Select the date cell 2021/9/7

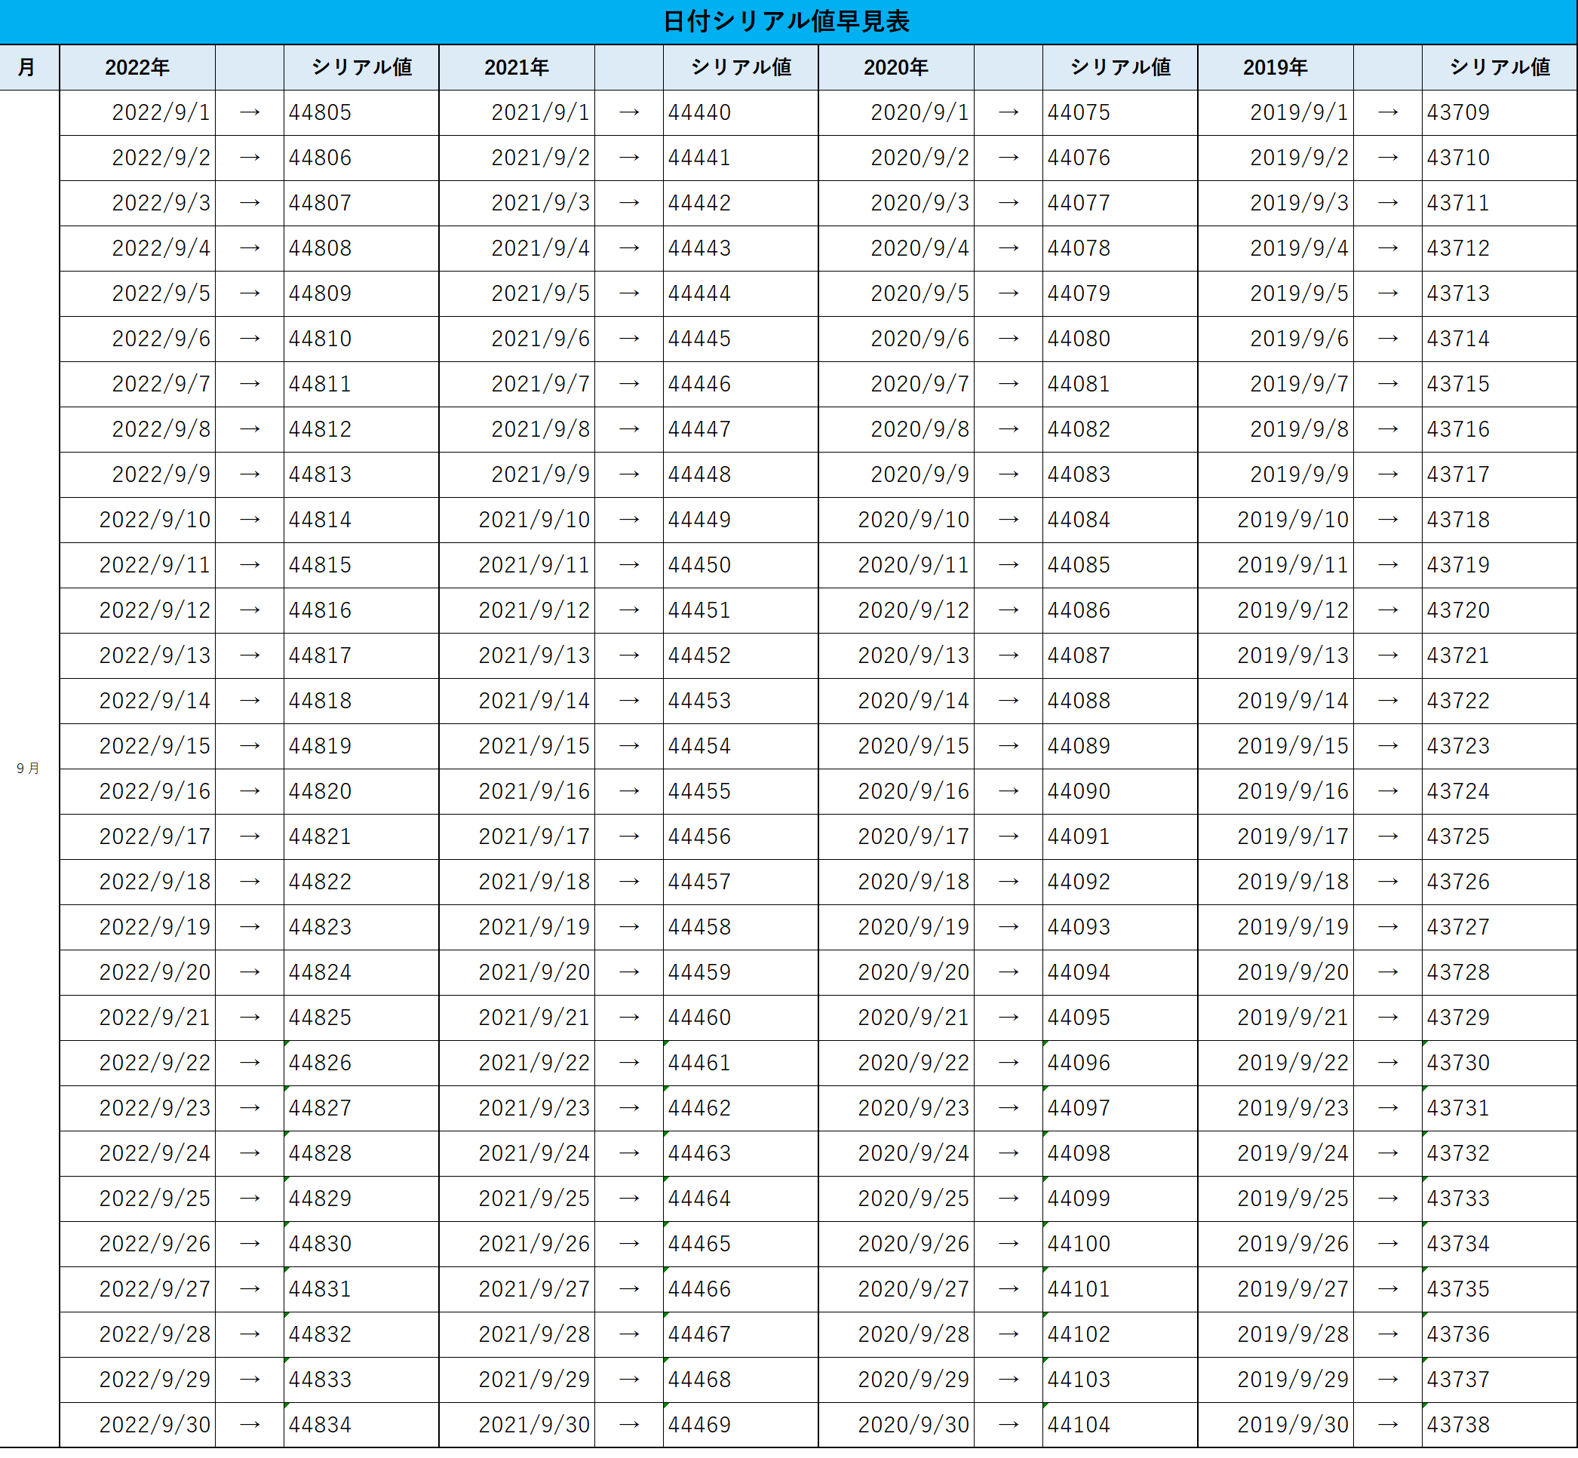(517, 384)
